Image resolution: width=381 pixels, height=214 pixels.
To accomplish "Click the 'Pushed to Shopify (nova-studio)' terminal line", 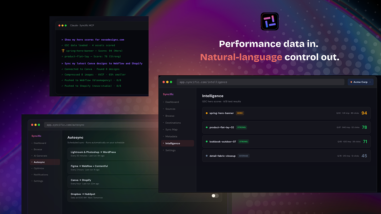I will tap(91, 86).
